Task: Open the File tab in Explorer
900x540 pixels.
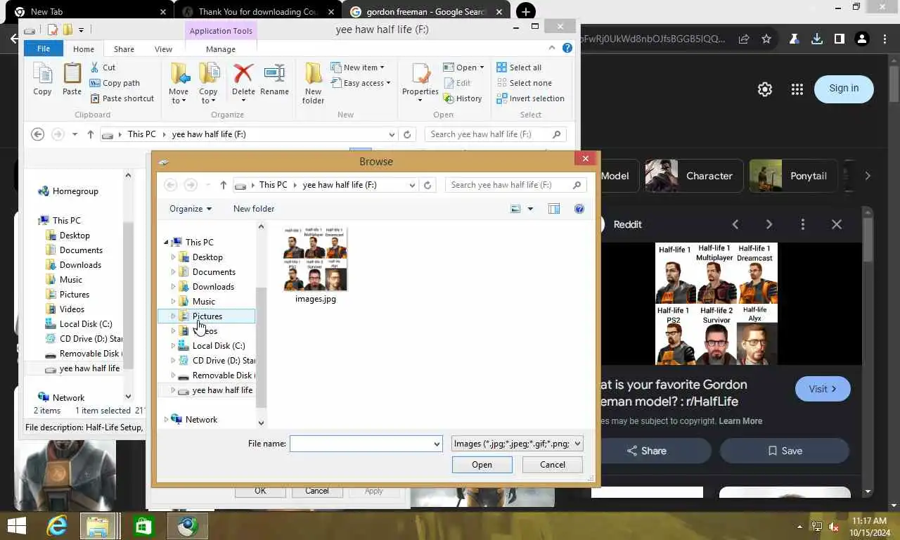Action: click(44, 49)
